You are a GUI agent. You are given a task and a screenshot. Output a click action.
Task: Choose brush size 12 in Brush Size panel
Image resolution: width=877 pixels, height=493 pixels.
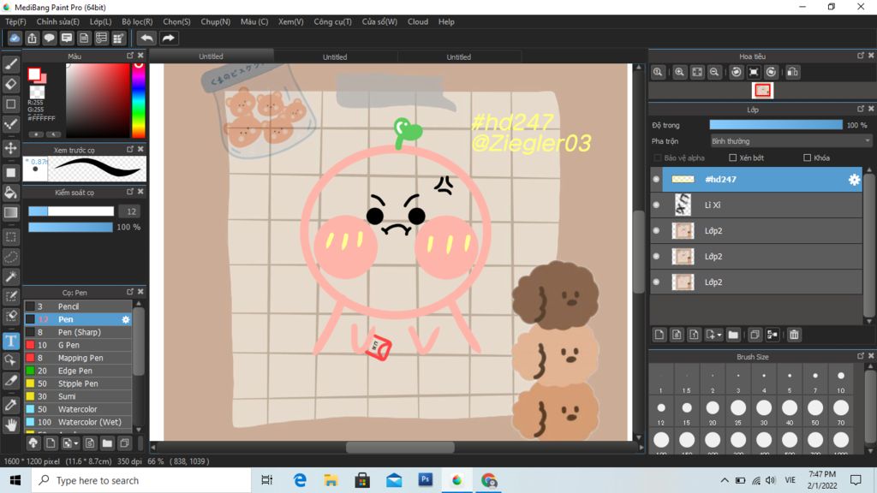click(x=661, y=412)
